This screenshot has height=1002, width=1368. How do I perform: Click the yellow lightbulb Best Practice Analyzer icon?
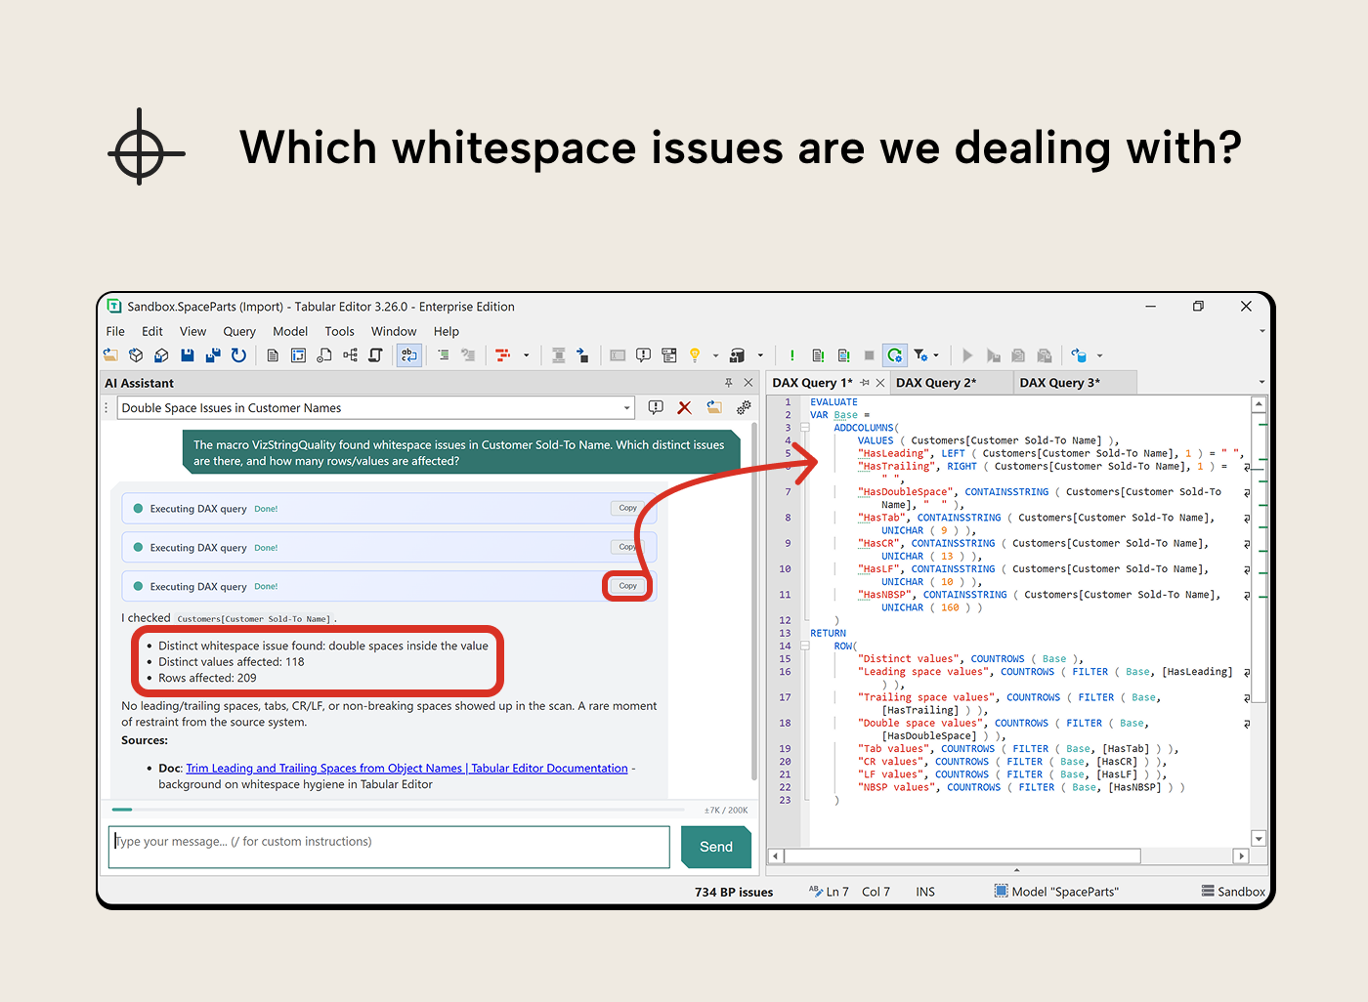(x=696, y=355)
